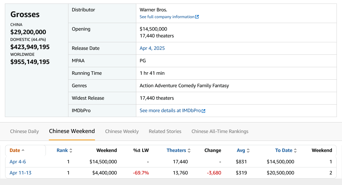Select the China gross $29,200,000

point(28,32)
